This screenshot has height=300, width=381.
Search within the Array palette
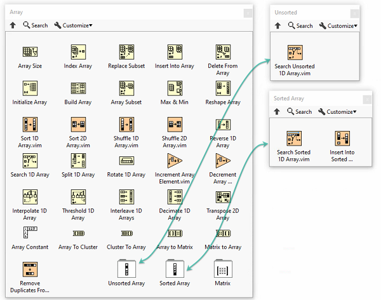[36, 25]
